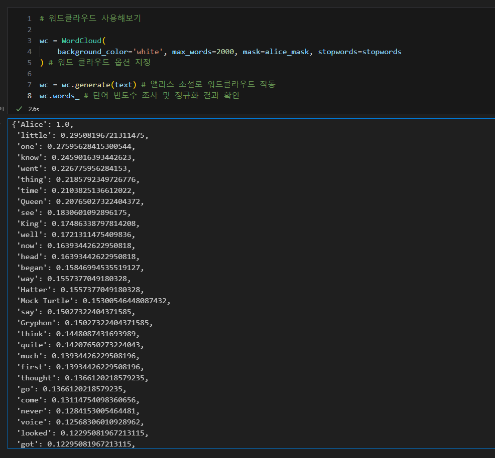Click the 'say' output row
This screenshot has height=458, width=495.
pos(76,312)
